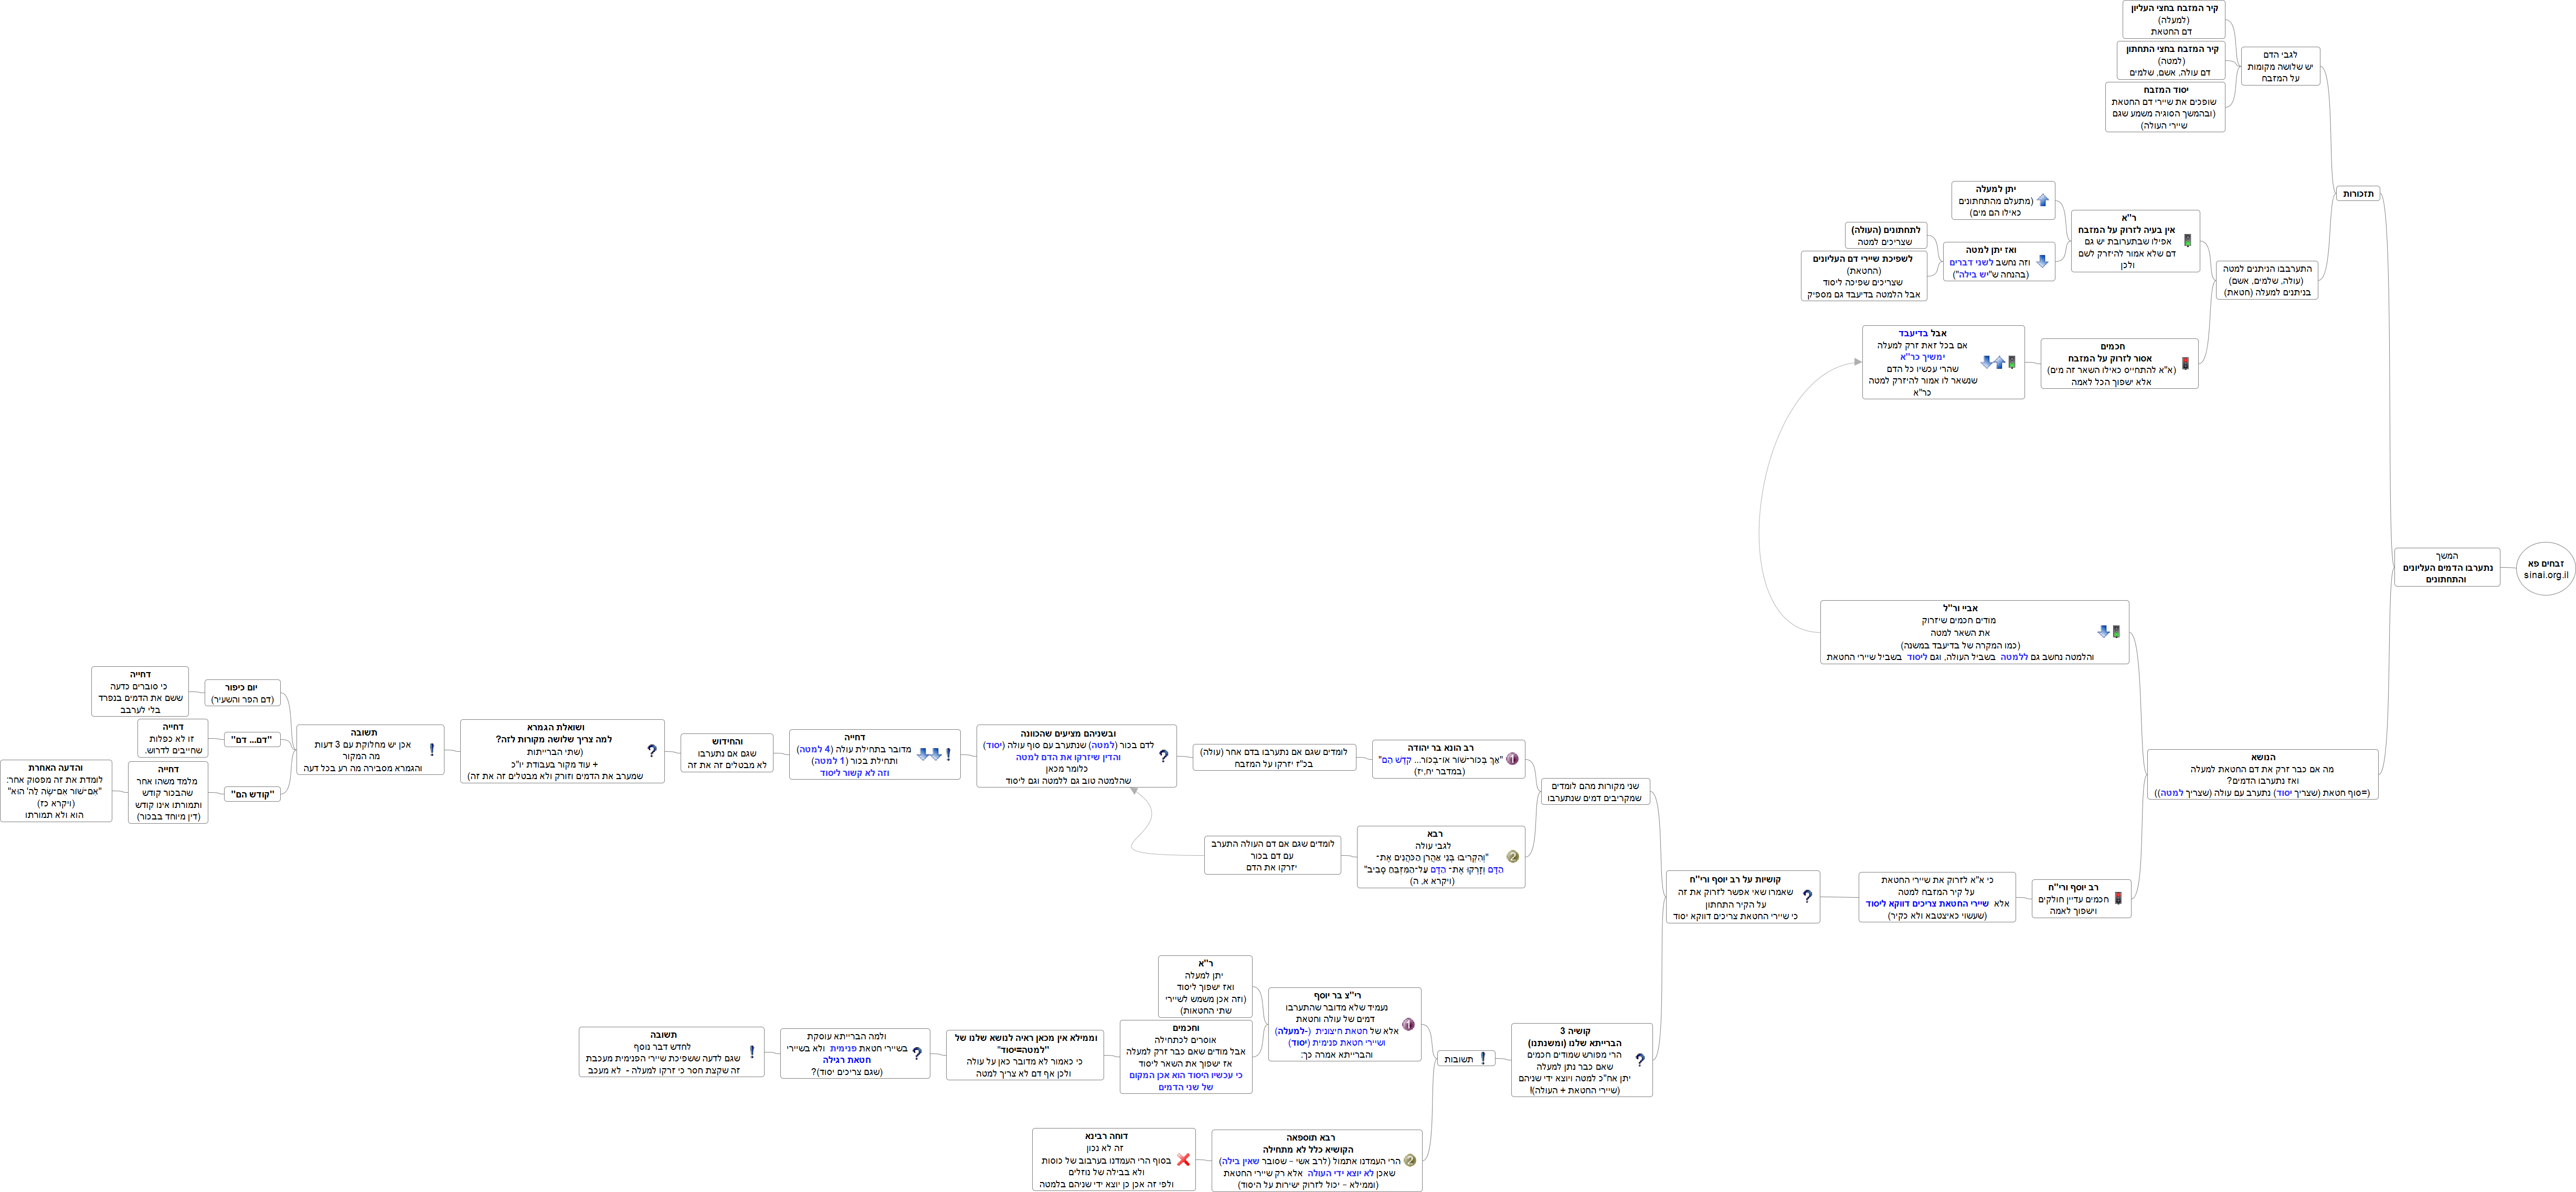Select the יום כיפור node
Screen dimensions: 2576x1192
pos(242,693)
